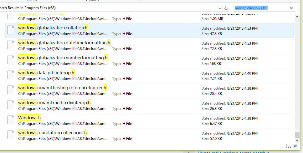The width and height of the screenshot is (303, 153).
Task: Refresh the search results
Action: tap(226, 8)
